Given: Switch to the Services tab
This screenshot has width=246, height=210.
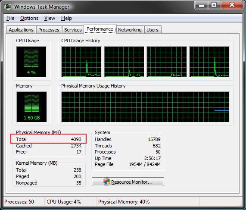Looking at the screenshot, I should tap(73, 30).
